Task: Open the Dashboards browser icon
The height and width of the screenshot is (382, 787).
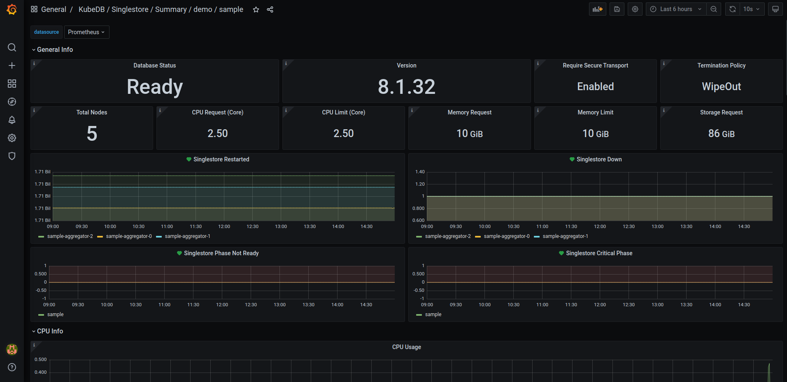Action: tap(12, 84)
